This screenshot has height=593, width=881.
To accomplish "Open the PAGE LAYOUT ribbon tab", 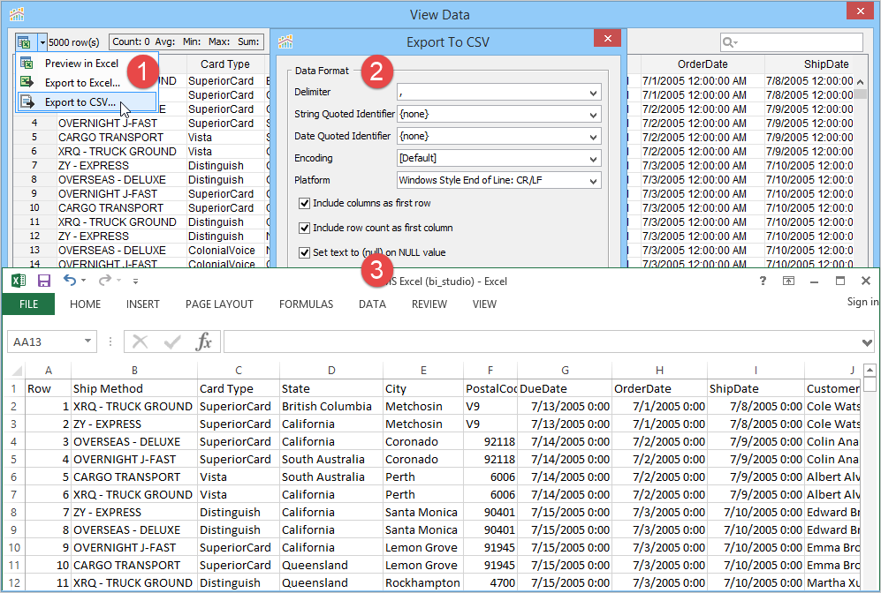I will 219,304.
